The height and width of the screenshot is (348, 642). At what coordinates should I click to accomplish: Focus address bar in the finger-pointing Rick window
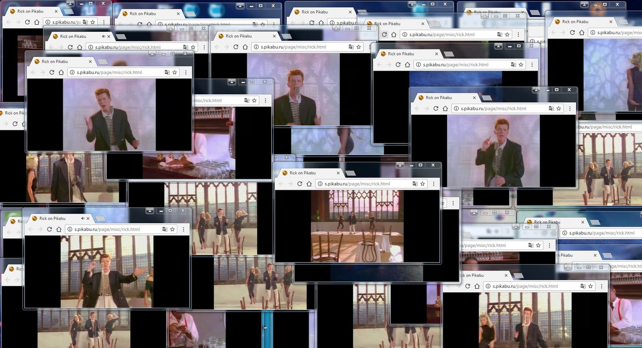tap(508, 108)
